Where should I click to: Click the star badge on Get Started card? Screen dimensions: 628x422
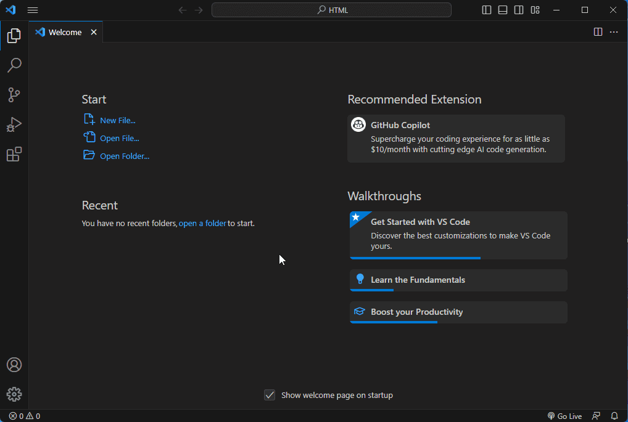pos(356,217)
